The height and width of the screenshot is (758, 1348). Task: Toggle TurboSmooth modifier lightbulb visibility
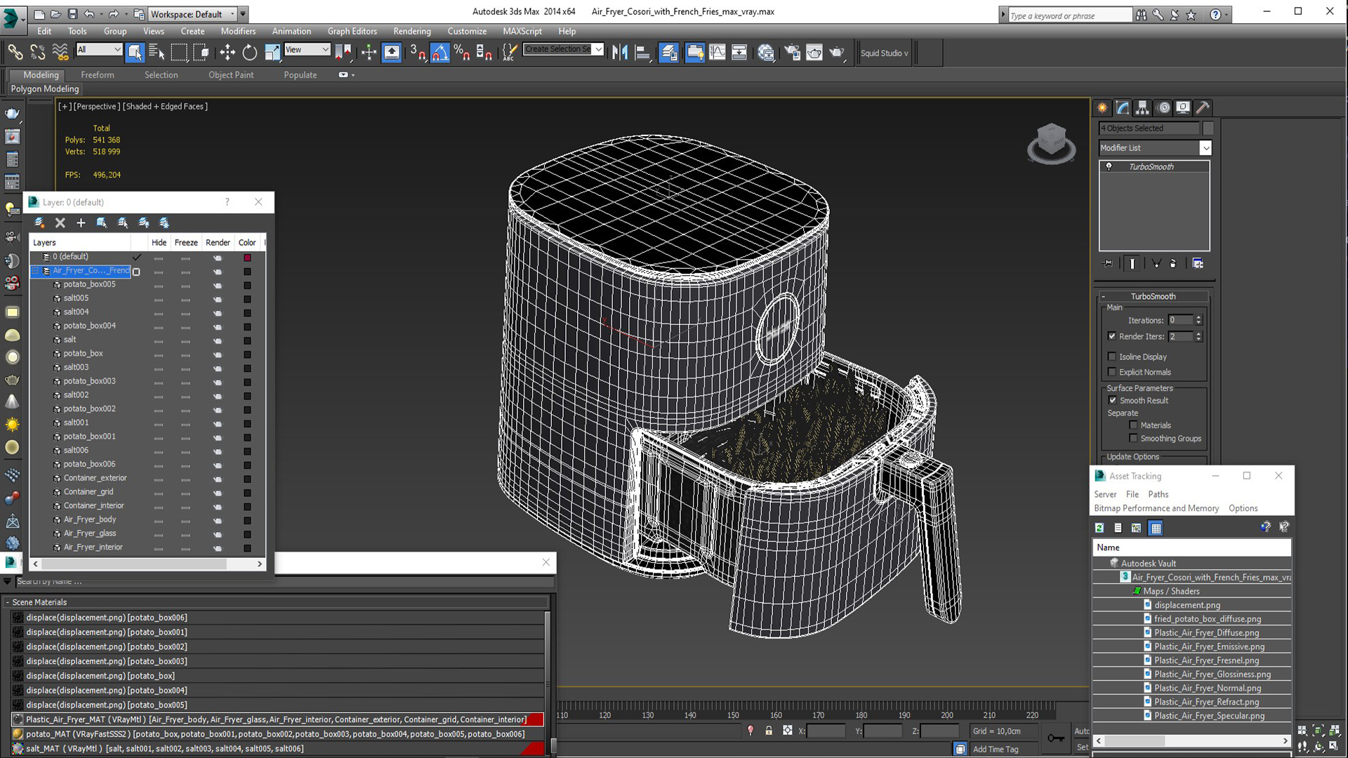[x=1109, y=166]
